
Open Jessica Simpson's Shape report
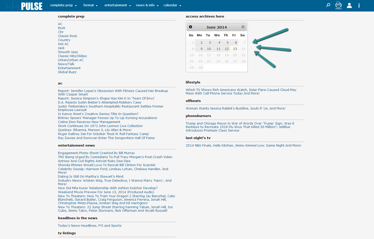click(106, 98)
